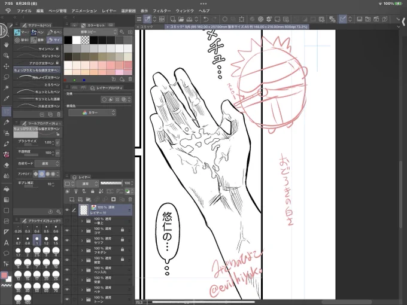407x305 pixels.
Task: Select the Gペン sub tool group
Action: tap(54, 32)
